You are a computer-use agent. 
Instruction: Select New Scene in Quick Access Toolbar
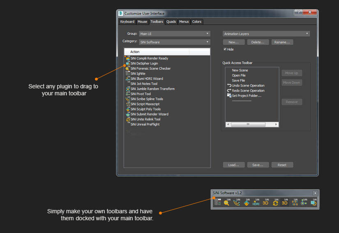240,70
